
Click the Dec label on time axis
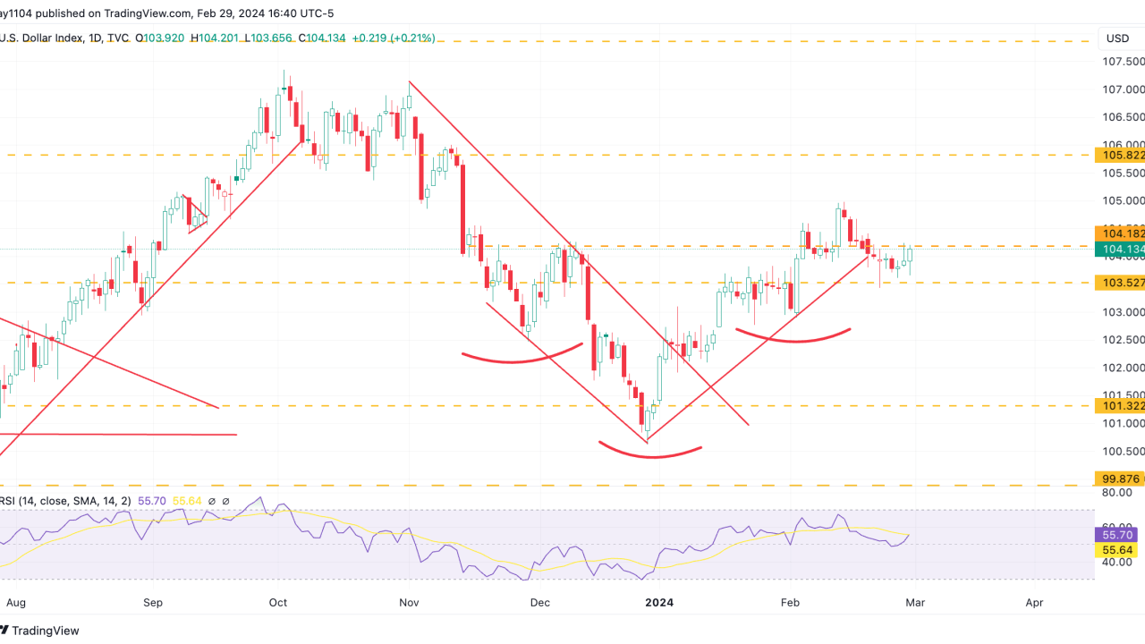(x=539, y=603)
